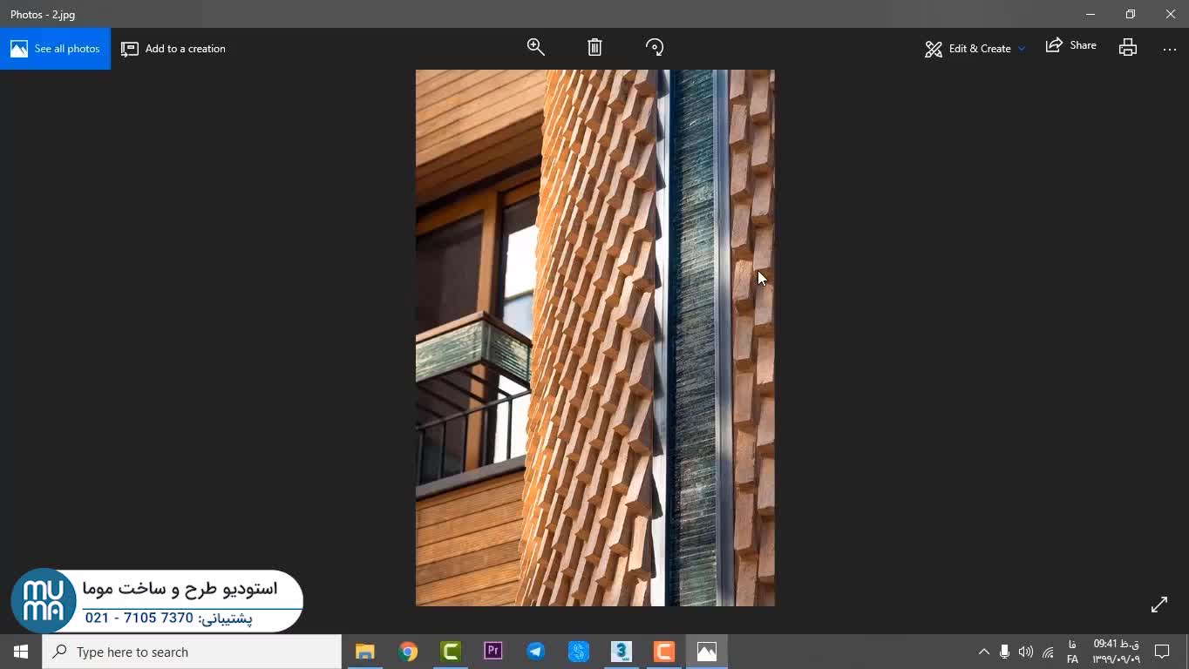This screenshot has height=669, width=1189.
Task: Click the microphone tray icon
Action: (x=1005, y=652)
